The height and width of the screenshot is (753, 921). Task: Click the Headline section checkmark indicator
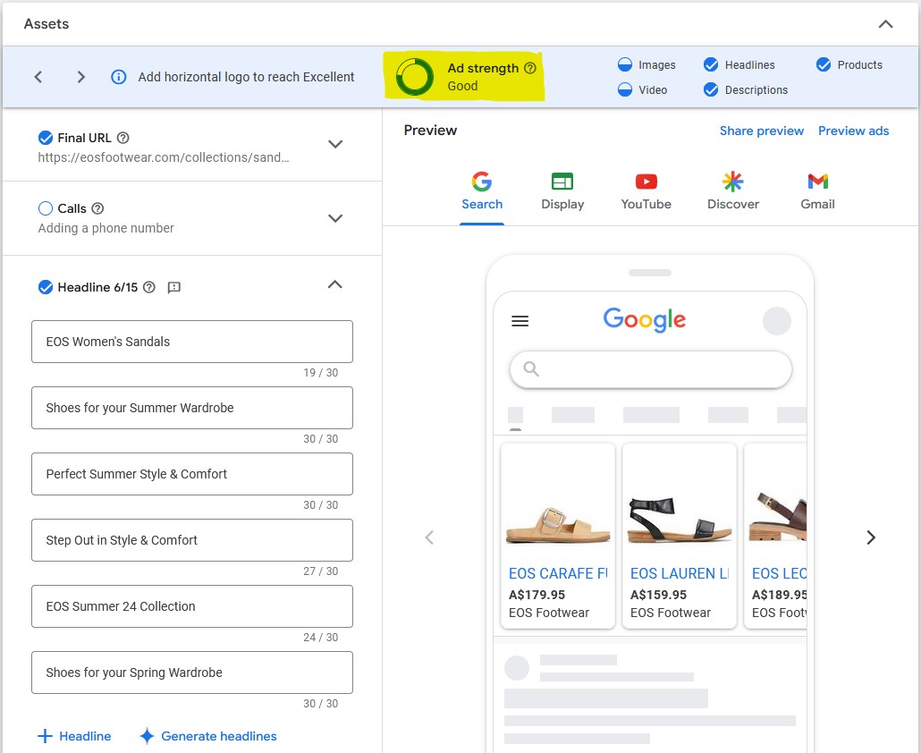(x=46, y=287)
